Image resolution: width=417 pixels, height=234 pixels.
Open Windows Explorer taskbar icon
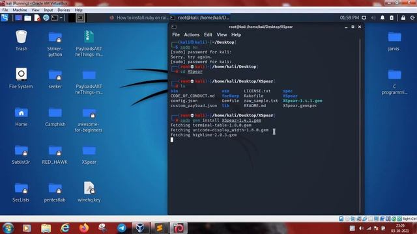tap(46, 228)
